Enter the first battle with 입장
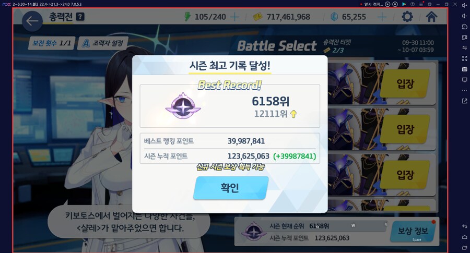This screenshot has height=253, width=470. pyautogui.click(x=405, y=83)
